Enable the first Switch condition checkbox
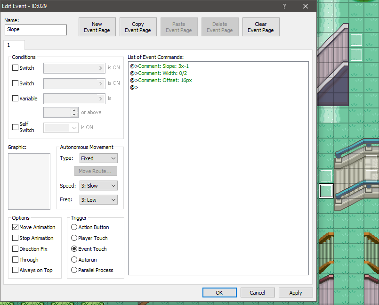This screenshot has width=379, height=305. [16, 68]
